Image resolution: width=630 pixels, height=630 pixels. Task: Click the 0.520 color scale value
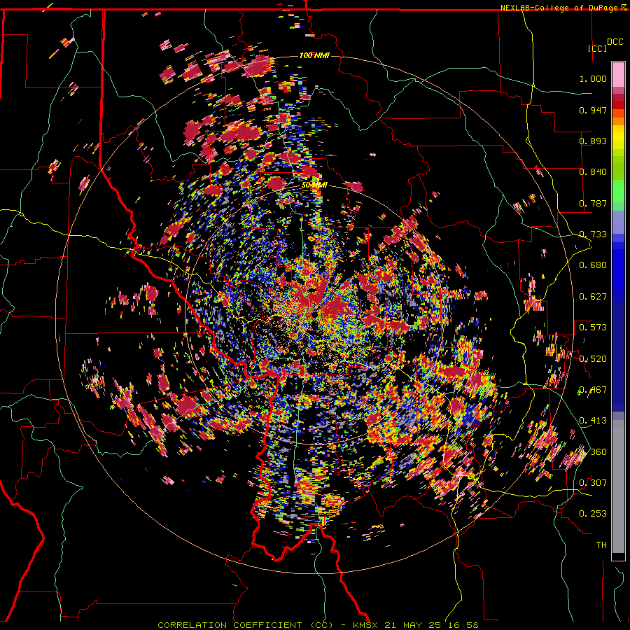coord(593,358)
